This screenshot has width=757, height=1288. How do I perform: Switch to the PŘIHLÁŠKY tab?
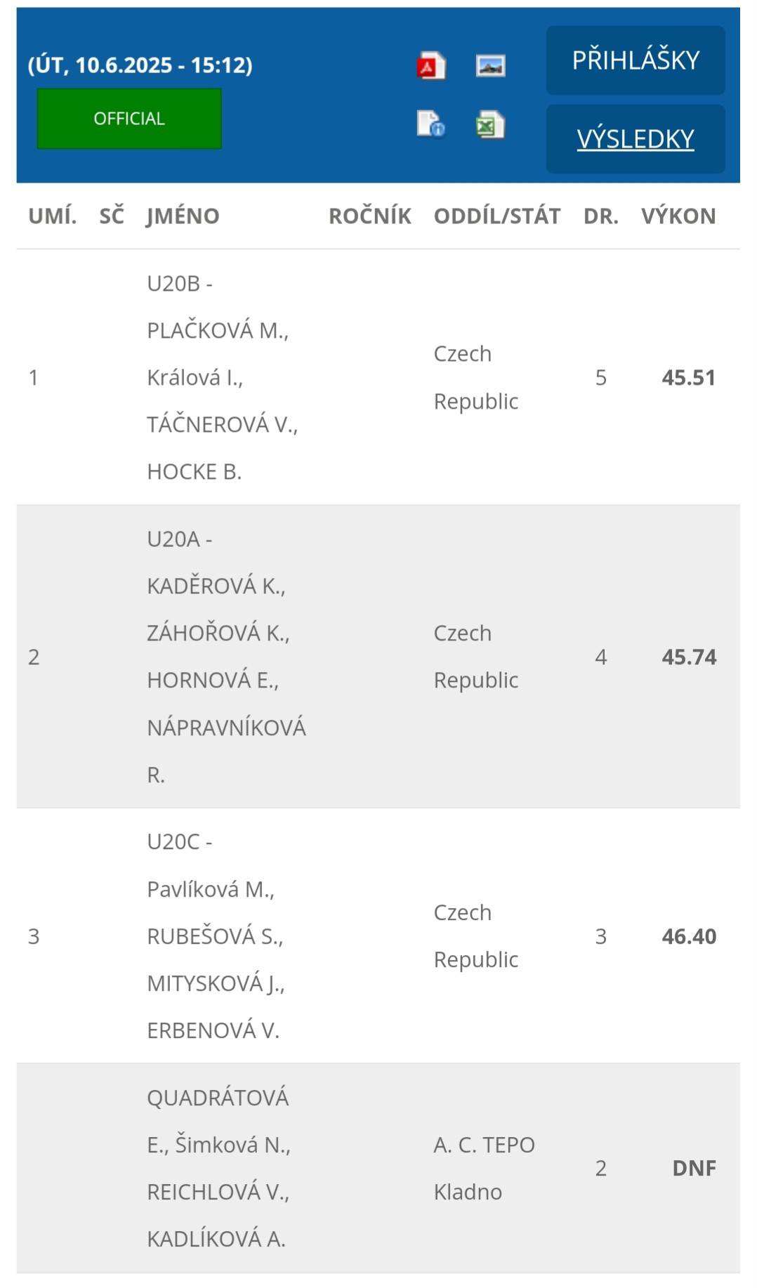(636, 60)
